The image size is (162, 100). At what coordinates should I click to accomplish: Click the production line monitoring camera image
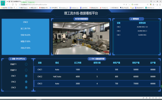(81, 38)
